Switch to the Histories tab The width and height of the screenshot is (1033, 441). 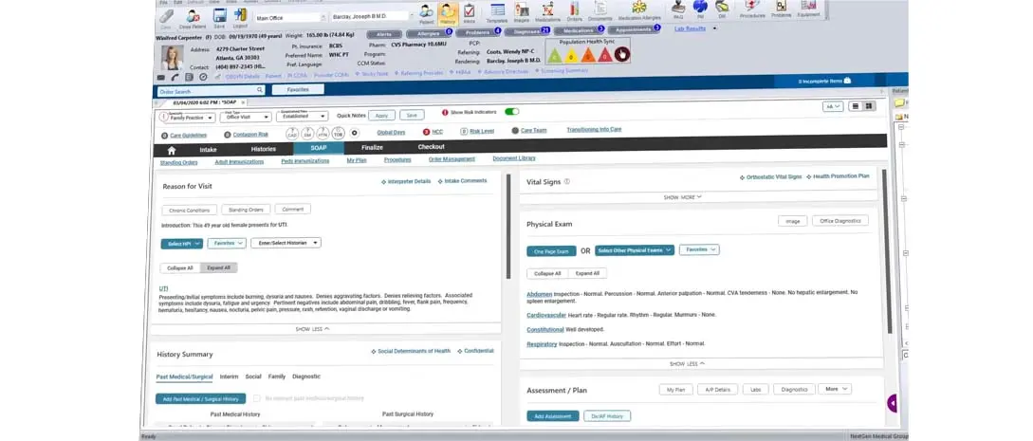[264, 149]
